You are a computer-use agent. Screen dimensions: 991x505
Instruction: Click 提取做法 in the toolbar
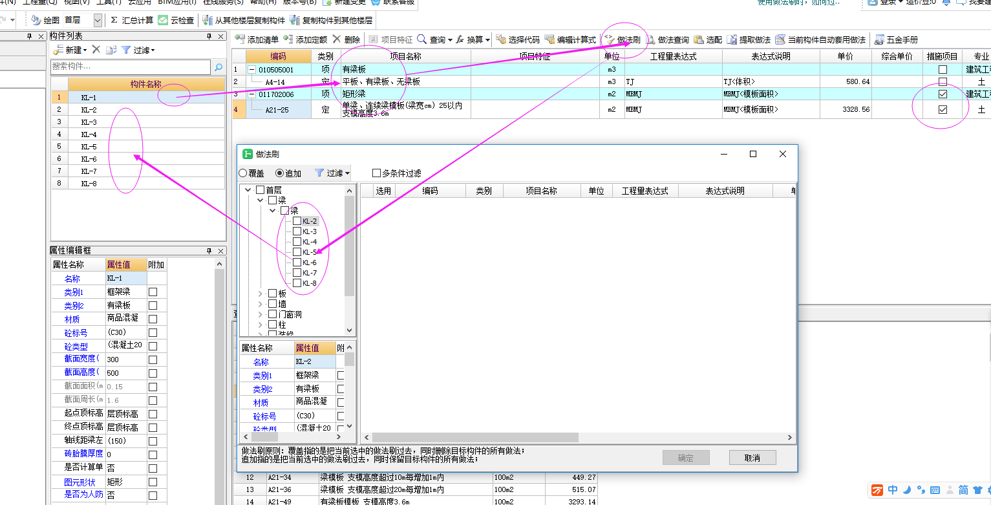[x=749, y=39]
